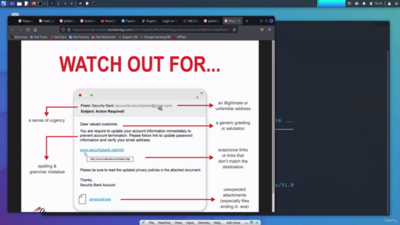Focus the running Firefox window in taskbar

[x=80, y=4]
